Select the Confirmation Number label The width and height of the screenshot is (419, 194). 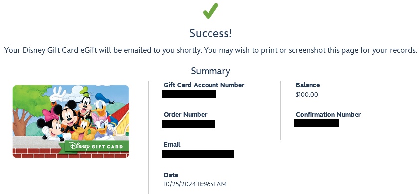click(x=328, y=114)
